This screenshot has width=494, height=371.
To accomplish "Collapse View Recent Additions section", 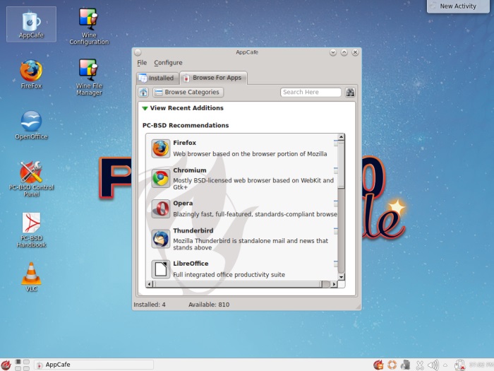I will point(145,108).
